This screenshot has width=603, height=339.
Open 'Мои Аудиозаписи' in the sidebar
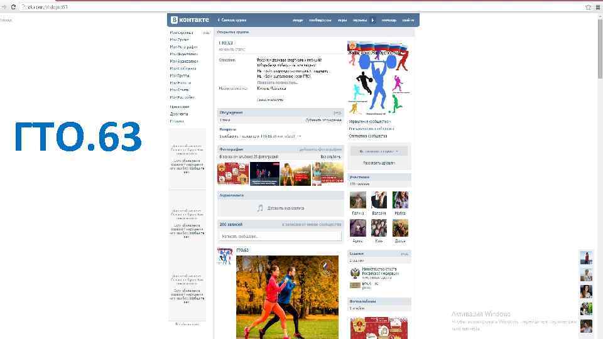[x=184, y=61]
